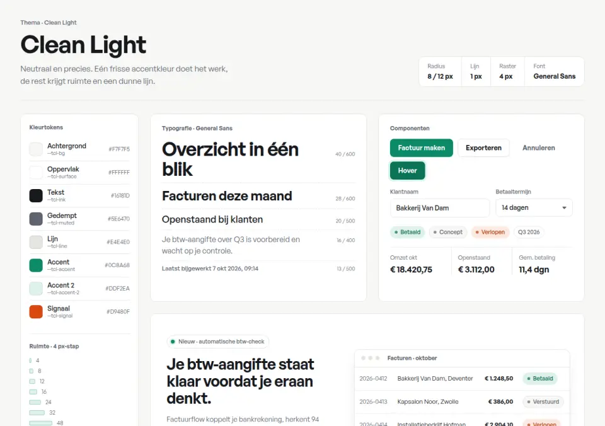Select the Concept status badge
Viewport: 605px width, 426px height.
pos(447,232)
